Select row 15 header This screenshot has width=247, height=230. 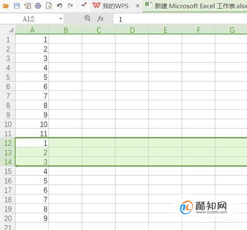[x=8, y=171]
